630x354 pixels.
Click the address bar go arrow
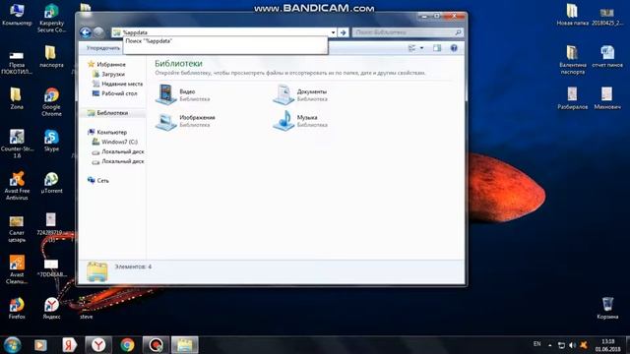coord(343,32)
